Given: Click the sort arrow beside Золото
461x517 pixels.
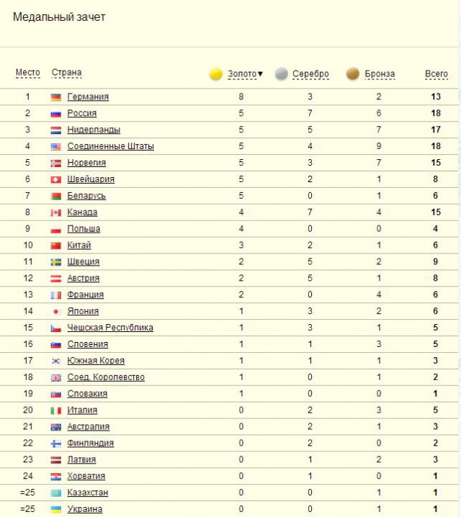Looking at the screenshot, I should (260, 74).
